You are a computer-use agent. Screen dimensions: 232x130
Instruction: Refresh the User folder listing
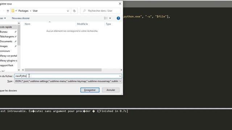(74, 11)
